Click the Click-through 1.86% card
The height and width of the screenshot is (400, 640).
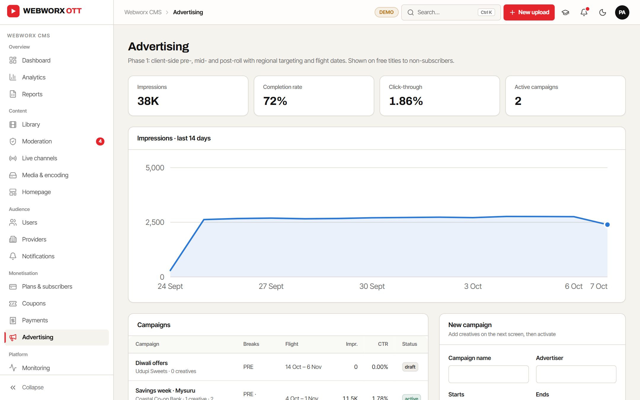[x=440, y=96]
